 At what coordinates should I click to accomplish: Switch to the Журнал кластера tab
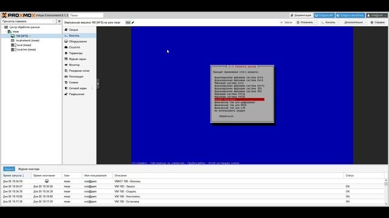point(29,169)
